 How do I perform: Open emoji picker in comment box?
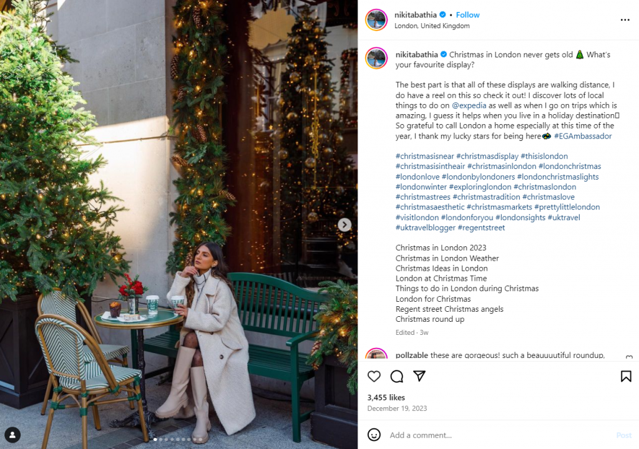(374, 435)
